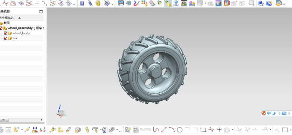Click the frame-with-arrow view icon

(x=252, y=3)
